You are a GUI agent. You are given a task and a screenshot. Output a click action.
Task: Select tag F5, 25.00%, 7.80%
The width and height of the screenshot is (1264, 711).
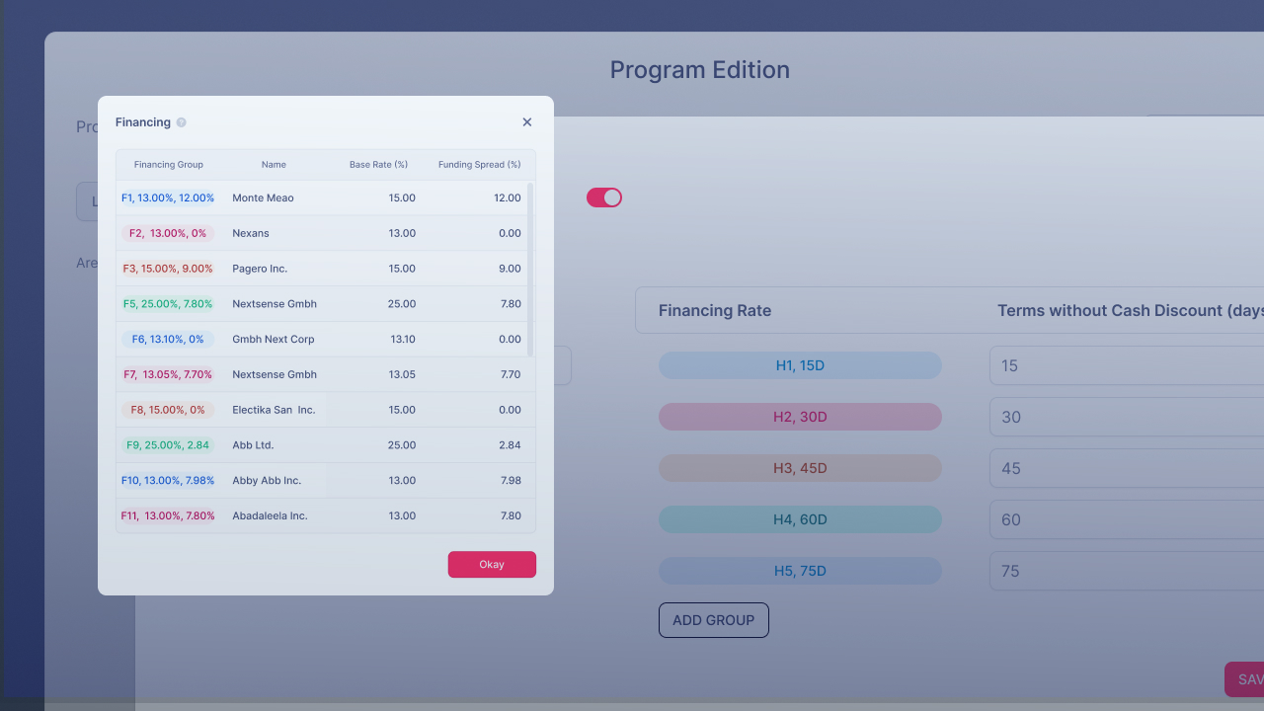(x=168, y=304)
